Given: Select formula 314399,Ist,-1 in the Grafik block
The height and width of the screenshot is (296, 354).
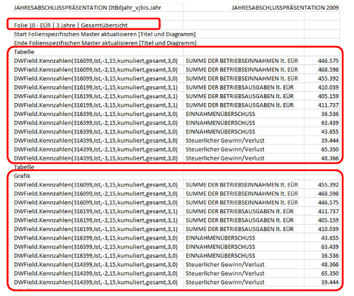Looking at the screenshot, I should pos(96,283).
